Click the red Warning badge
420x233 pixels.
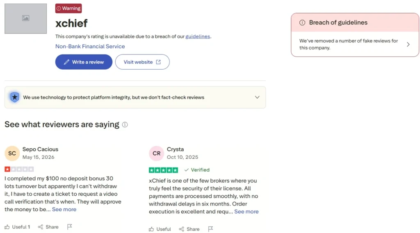68,8
